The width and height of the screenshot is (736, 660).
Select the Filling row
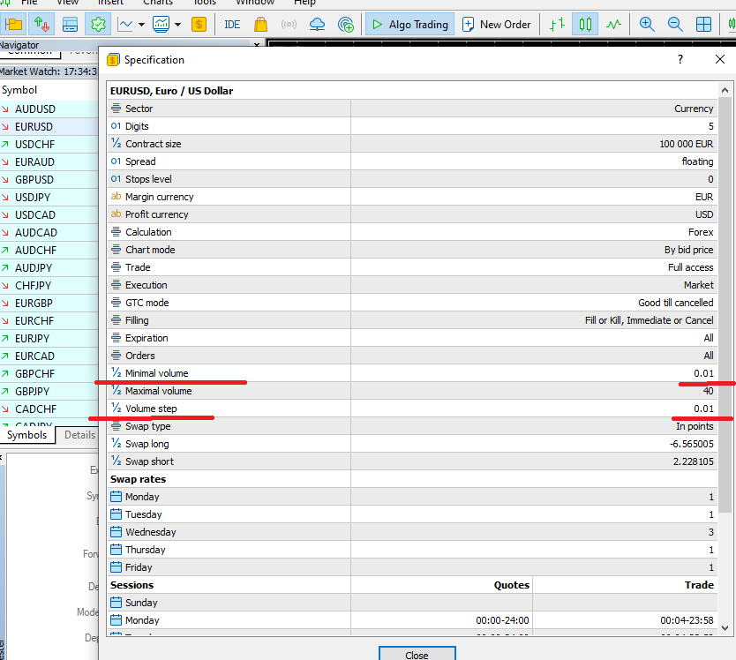[x=412, y=320]
